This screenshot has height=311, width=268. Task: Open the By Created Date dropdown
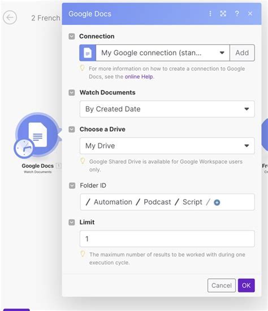(x=167, y=109)
